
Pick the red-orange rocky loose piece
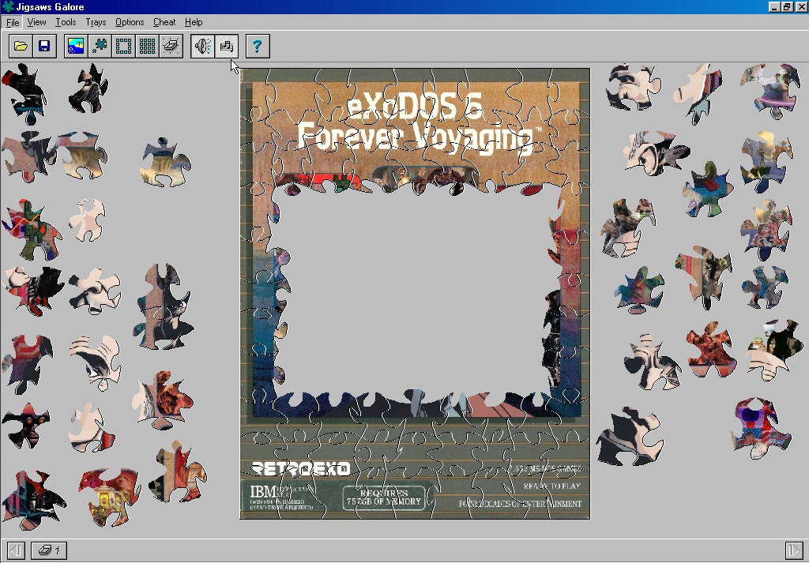[x=710, y=350]
